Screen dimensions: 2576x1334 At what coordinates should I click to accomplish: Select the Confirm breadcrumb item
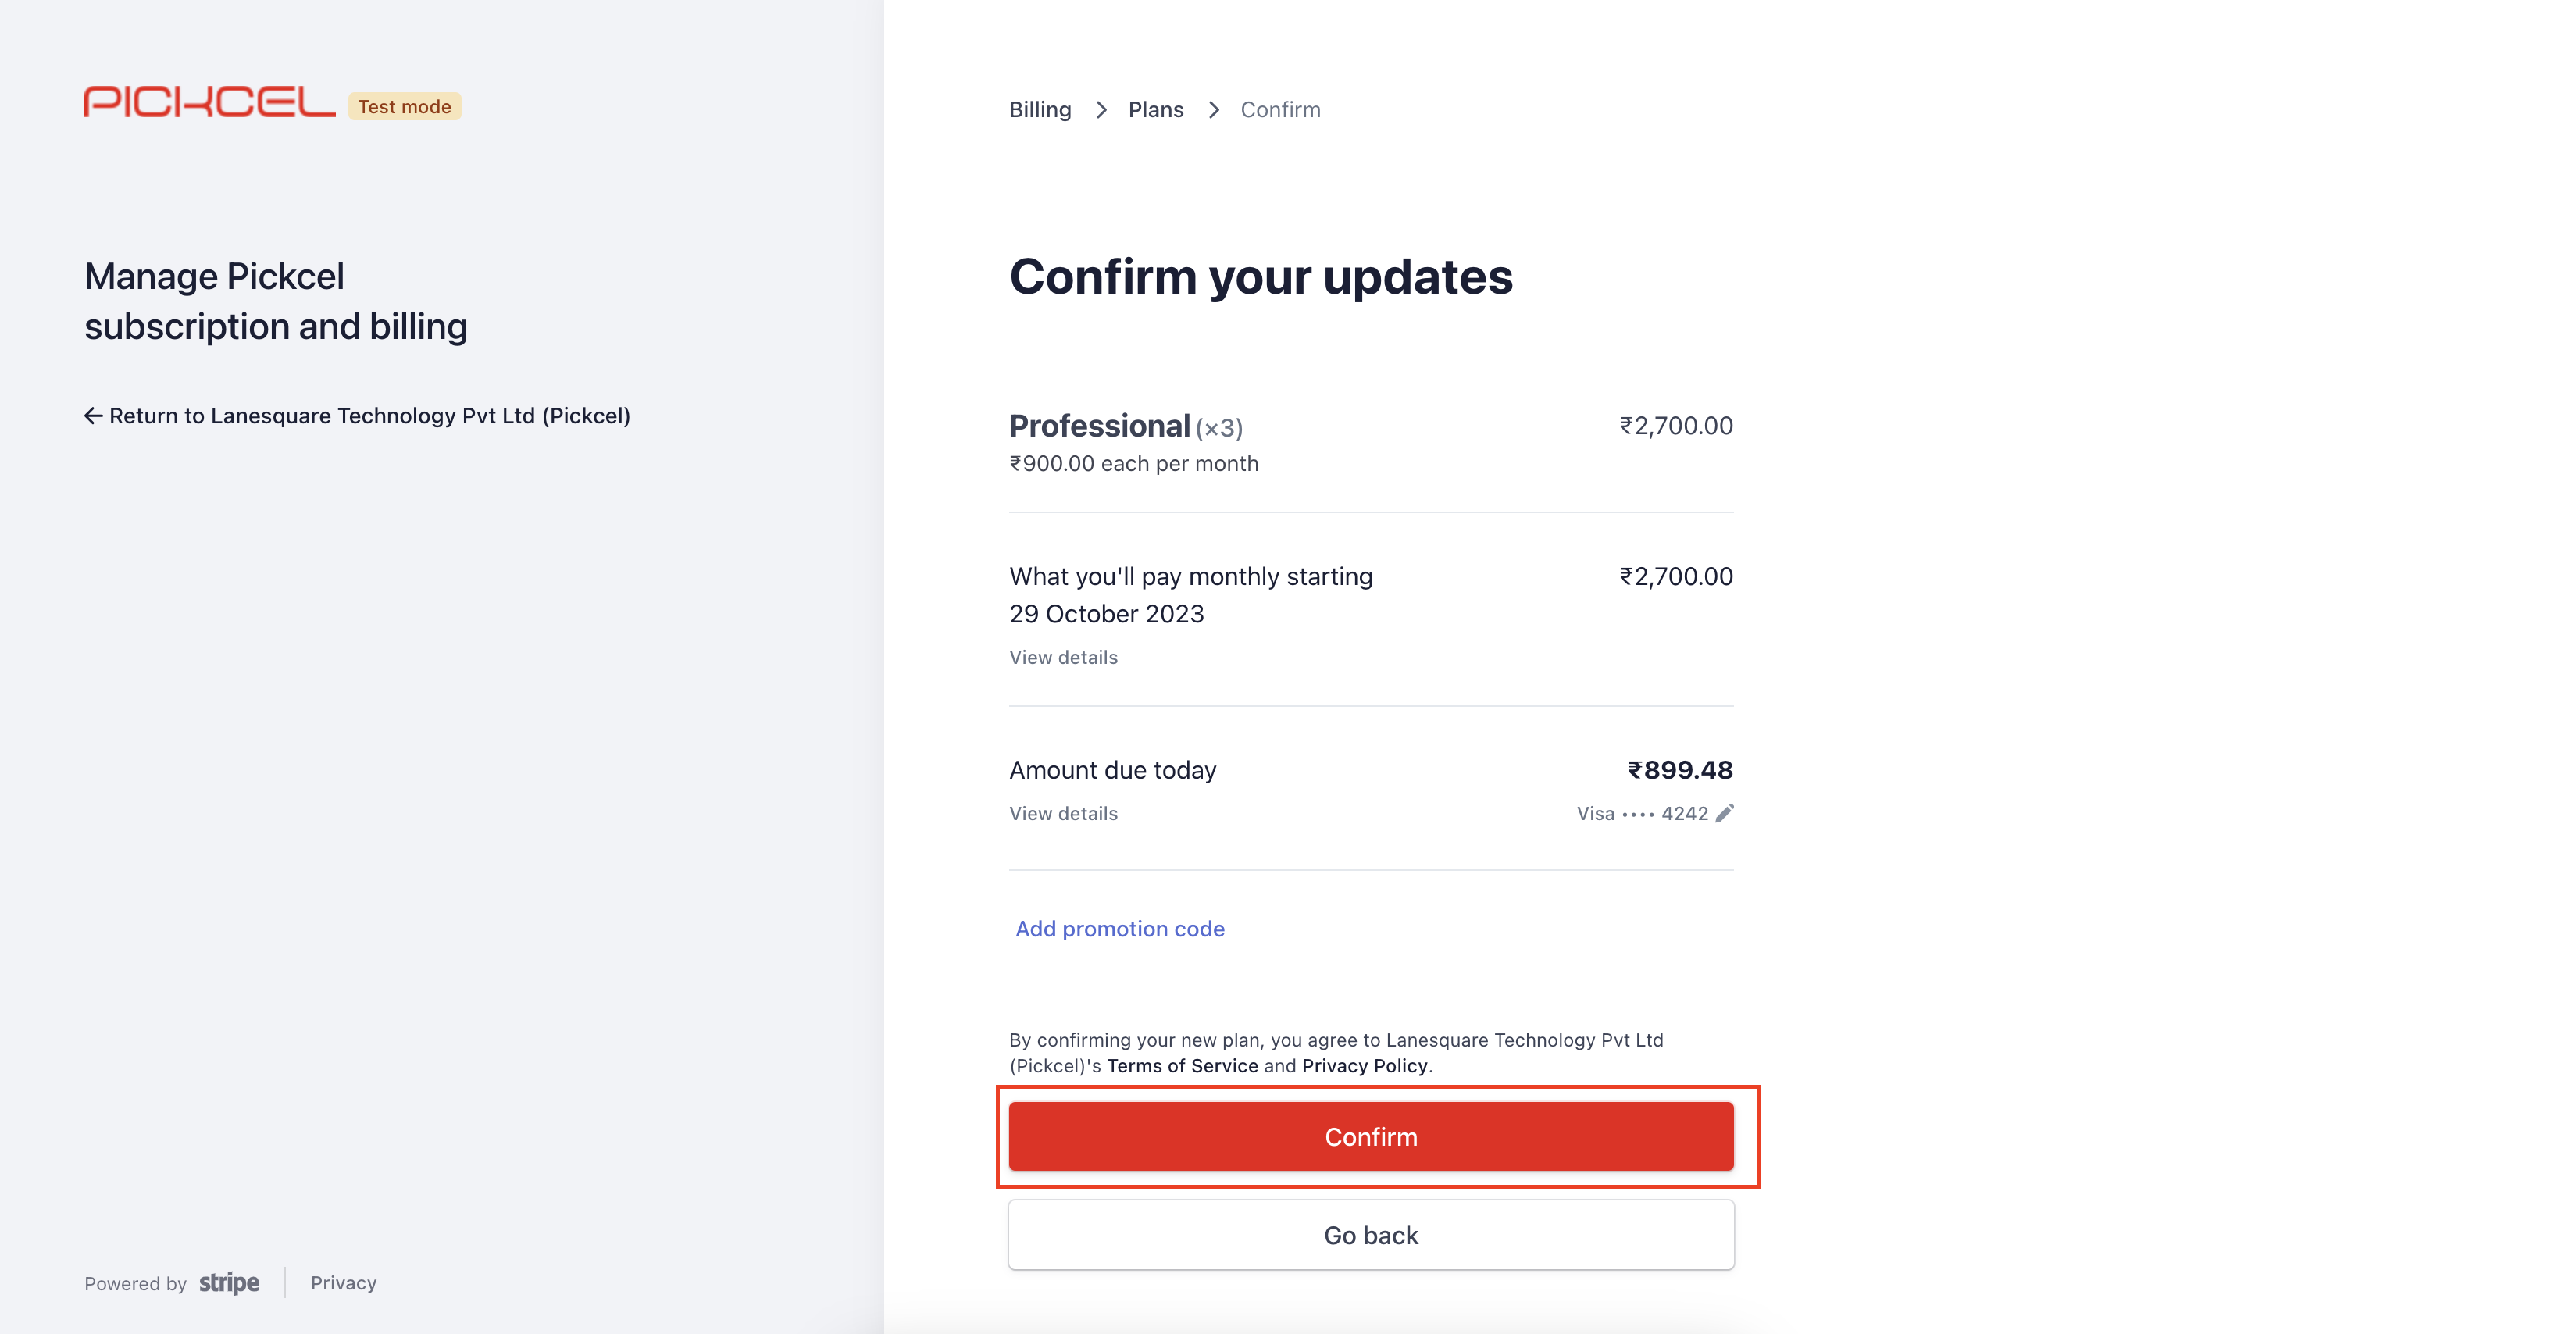[x=1280, y=110]
